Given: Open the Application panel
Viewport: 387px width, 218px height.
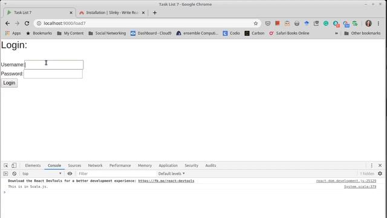Looking at the screenshot, I should click(168, 165).
